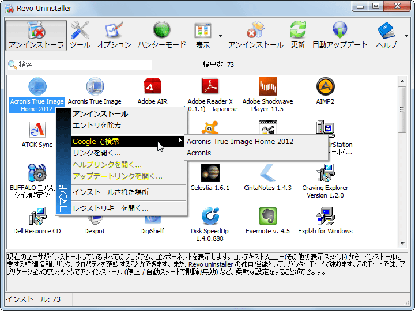Open the オプション settings icon

(114, 35)
